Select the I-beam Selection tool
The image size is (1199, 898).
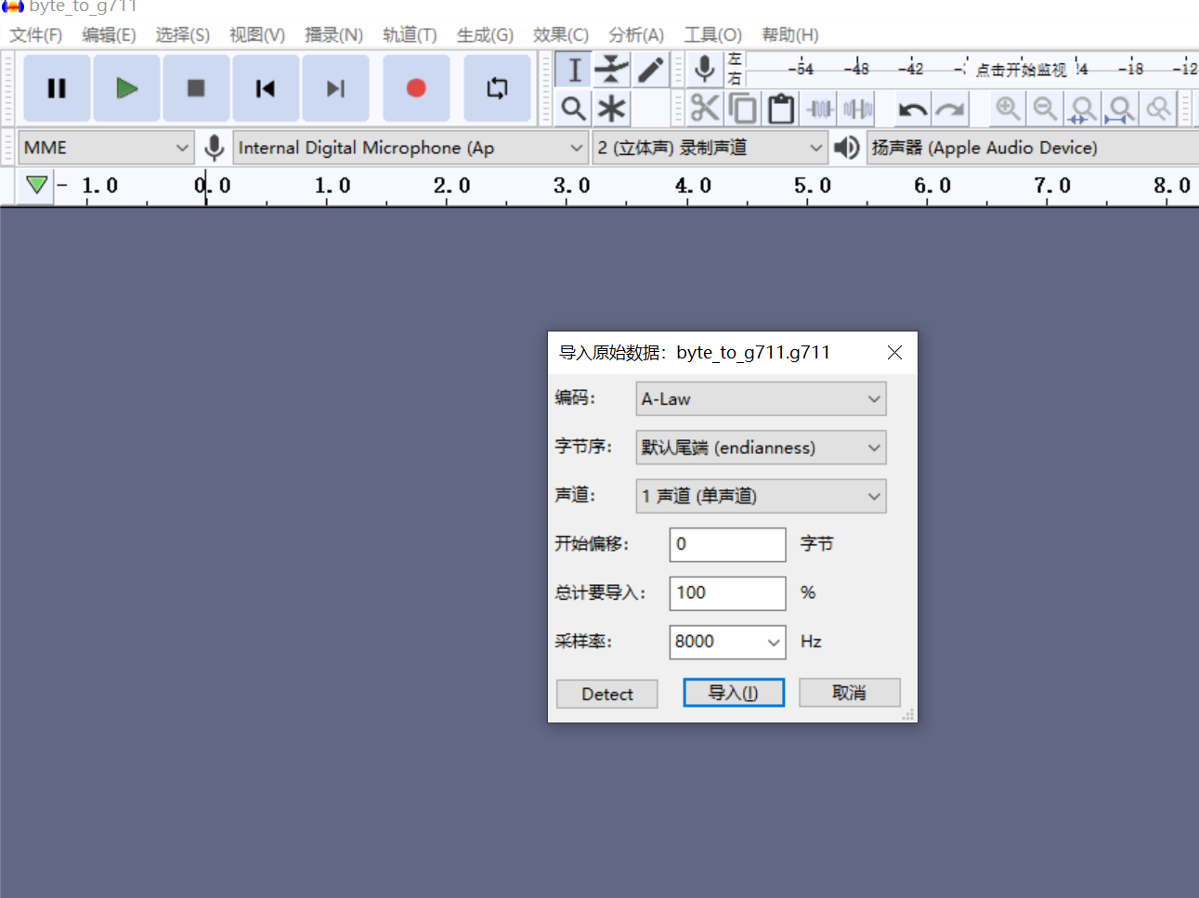(574, 70)
